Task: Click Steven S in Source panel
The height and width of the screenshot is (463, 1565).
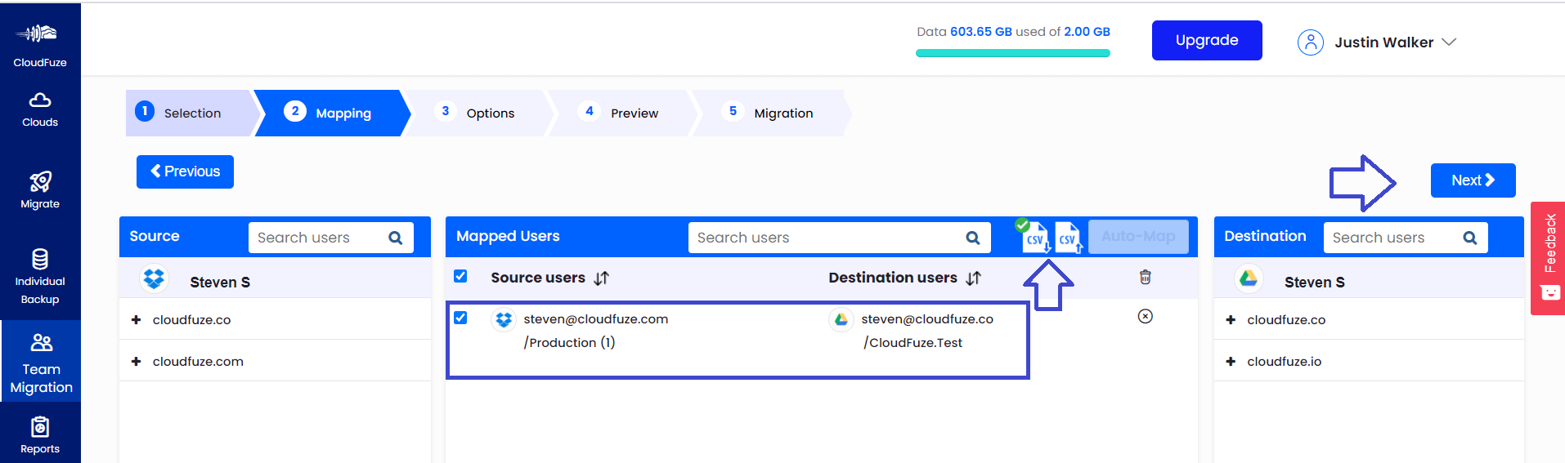Action: point(220,283)
